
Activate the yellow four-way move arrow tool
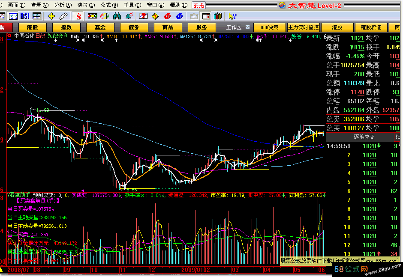click(x=51, y=16)
